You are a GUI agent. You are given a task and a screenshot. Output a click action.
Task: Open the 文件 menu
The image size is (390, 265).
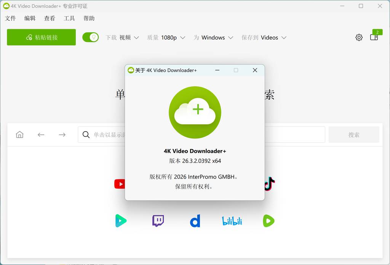(x=10, y=18)
